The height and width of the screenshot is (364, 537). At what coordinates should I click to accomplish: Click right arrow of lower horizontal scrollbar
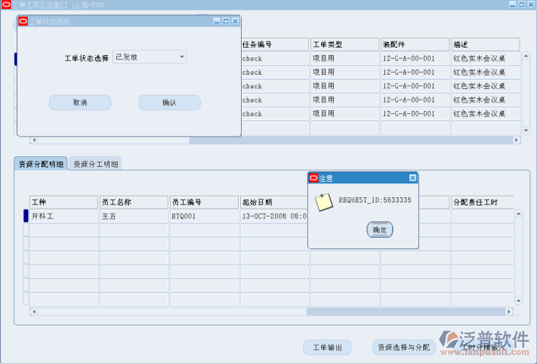[509, 312]
